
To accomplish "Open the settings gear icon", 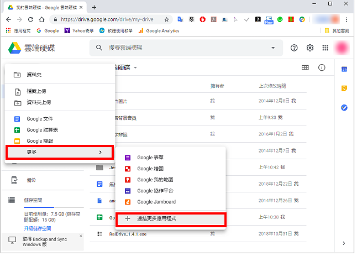I will [x=310, y=48].
